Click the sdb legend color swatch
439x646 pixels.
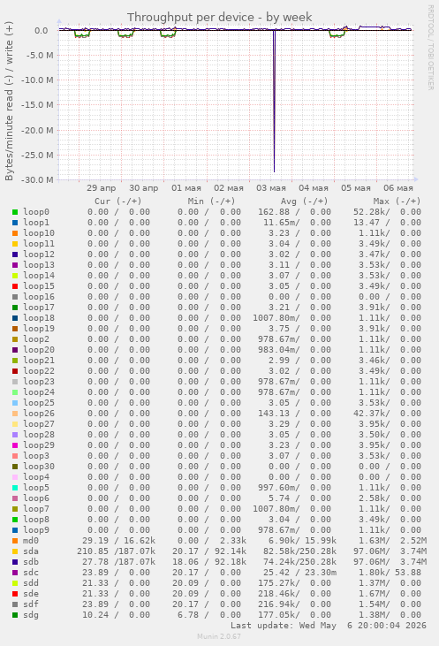(15, 562)
